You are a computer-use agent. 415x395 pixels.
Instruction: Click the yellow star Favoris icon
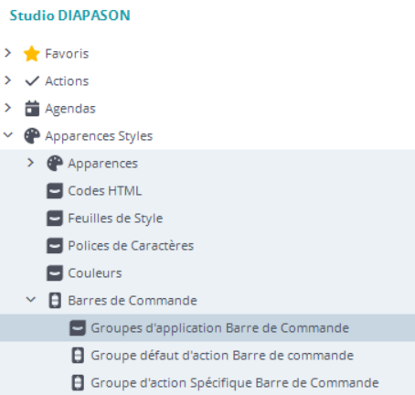(x=32, y=54)
